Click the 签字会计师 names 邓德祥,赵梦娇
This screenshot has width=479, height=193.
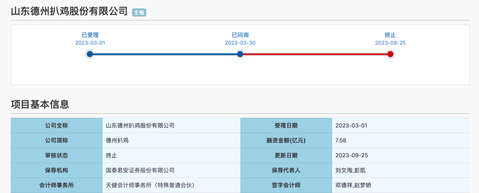click(353, 185)
